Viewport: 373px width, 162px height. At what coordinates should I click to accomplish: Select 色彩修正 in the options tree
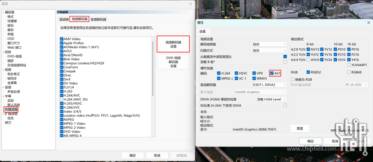tap(14, 74)
